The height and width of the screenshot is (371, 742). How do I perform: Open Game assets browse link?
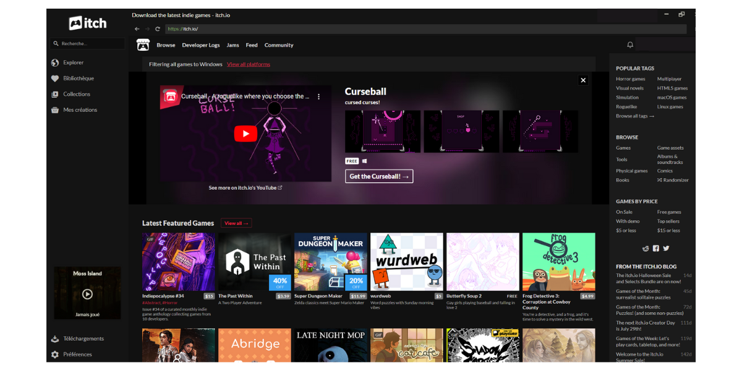click(x=671, y=148)
